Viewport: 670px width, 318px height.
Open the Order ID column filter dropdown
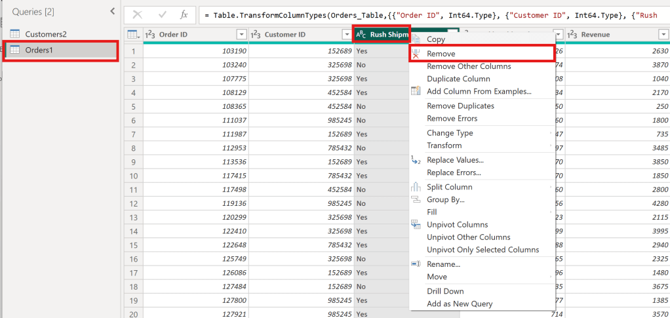[x=241, y=35]
